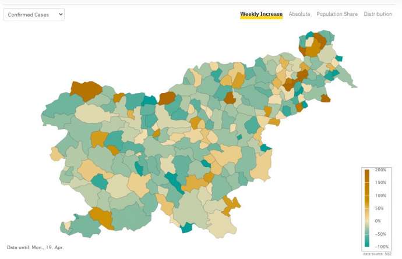Click the 200% legend label

point(379,170)
